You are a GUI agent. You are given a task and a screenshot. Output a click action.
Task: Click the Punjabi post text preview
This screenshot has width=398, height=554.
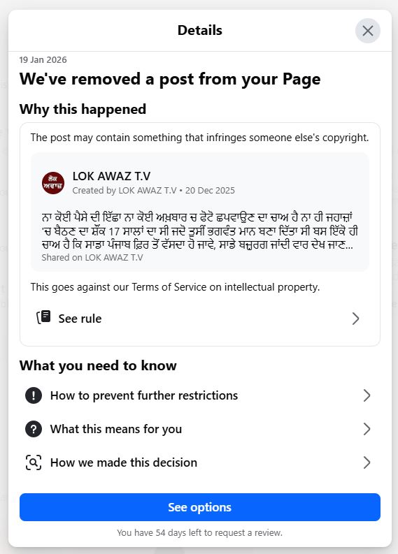point(199,231)
